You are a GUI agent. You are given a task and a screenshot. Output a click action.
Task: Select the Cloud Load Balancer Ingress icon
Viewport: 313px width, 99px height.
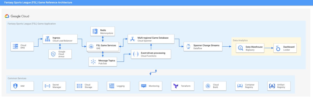[47, 39]
